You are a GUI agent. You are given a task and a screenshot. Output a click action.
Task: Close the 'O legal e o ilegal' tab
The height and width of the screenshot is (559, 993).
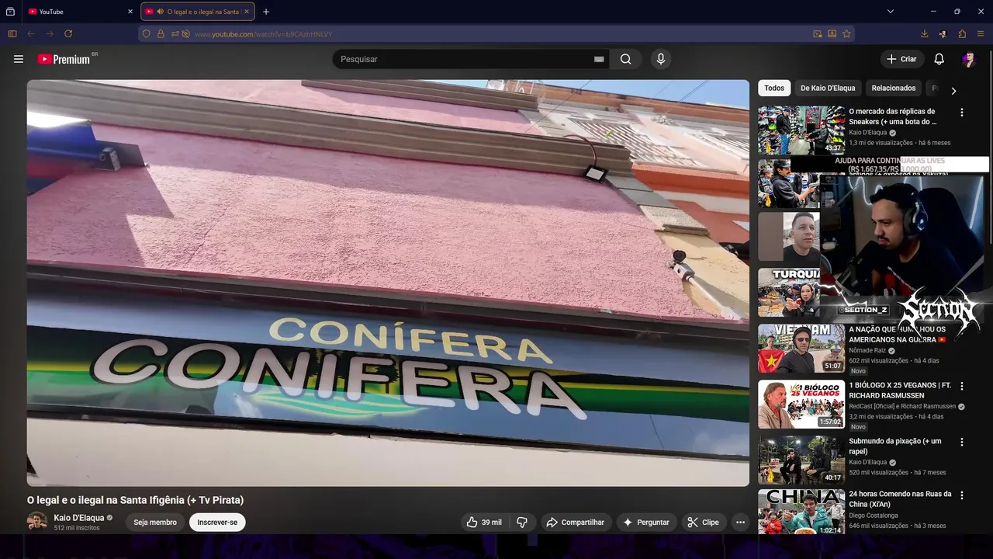(x=247, y=12)
